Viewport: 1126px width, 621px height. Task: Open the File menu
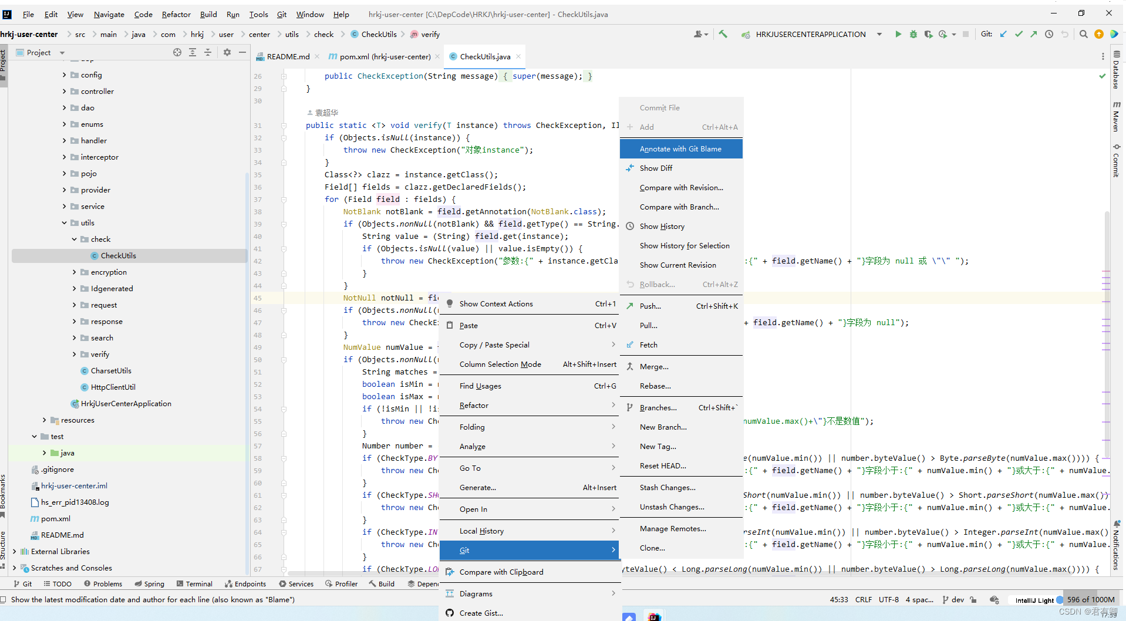click(x=28, y=14)
